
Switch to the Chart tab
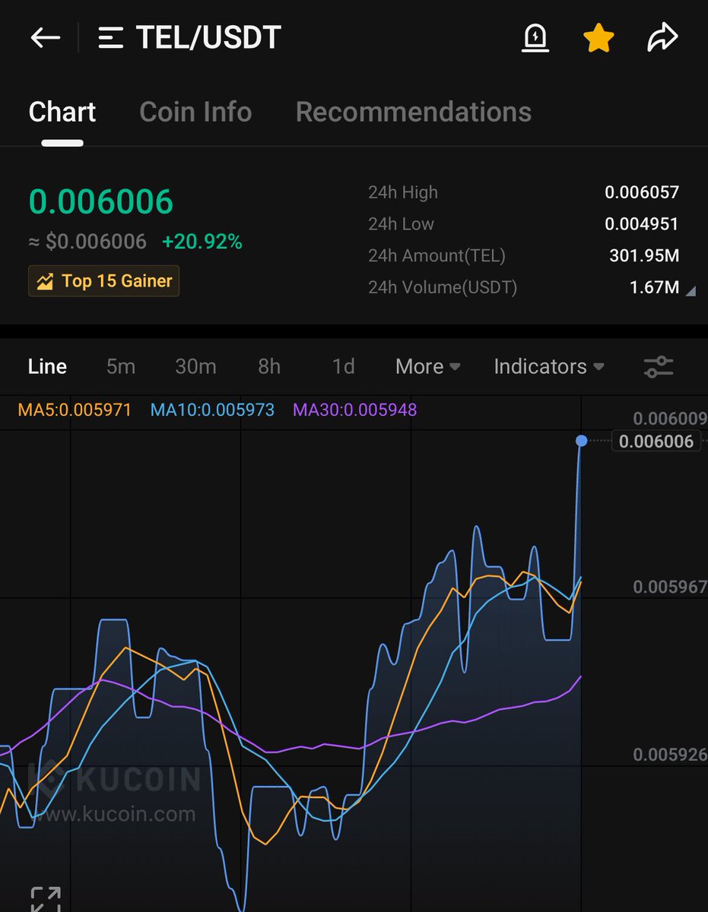click(x=62, y=112)
